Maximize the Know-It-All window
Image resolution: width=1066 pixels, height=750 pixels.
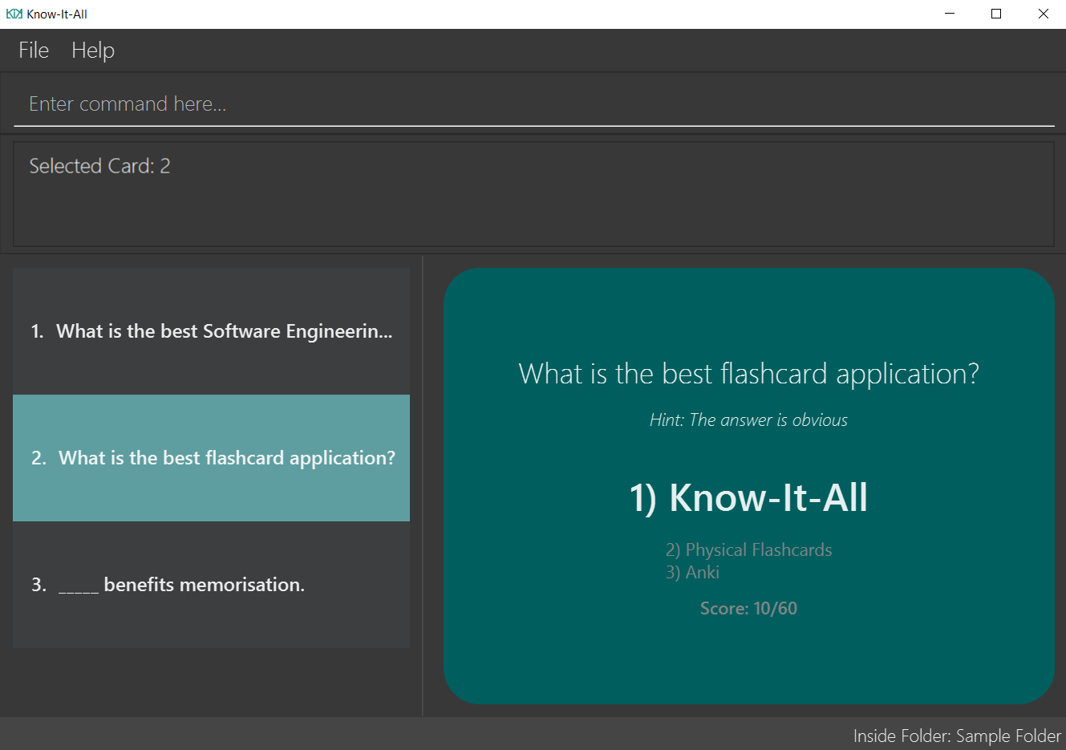(x=996, y=14)
